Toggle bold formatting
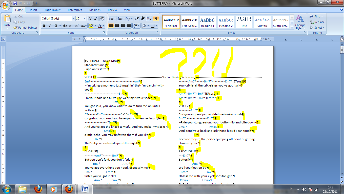Image resolution: width=344 pixels, height=194 pixels. (44, 26)
